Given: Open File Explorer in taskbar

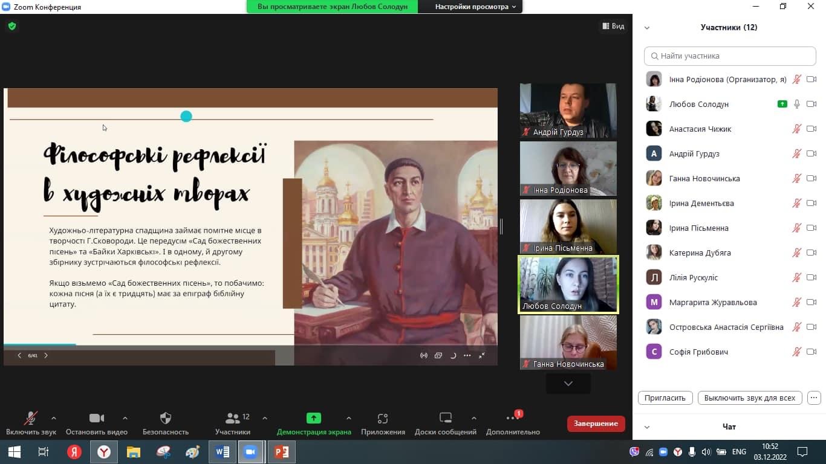Looking at the screenshot, I should (134, 452).
